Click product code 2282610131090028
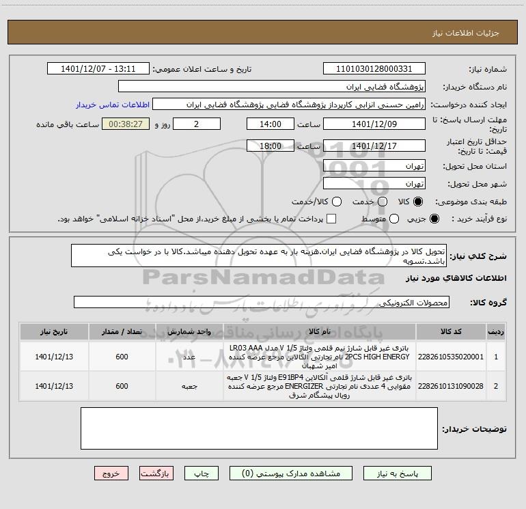 click(451, 386)
